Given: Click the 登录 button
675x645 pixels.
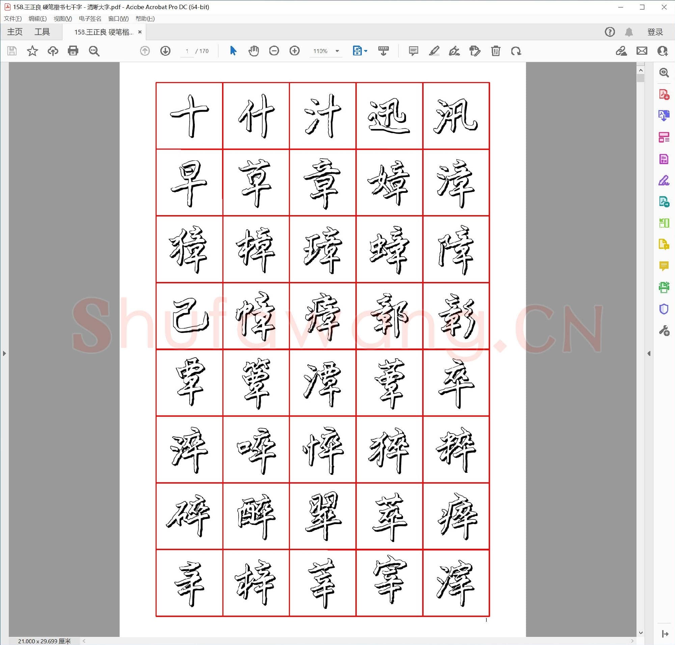Looking at the screenshot, I should pyautogui.click(x=654, y=32).
